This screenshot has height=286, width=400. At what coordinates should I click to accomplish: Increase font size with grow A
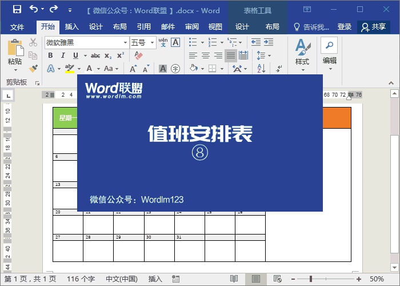(133, 69)
